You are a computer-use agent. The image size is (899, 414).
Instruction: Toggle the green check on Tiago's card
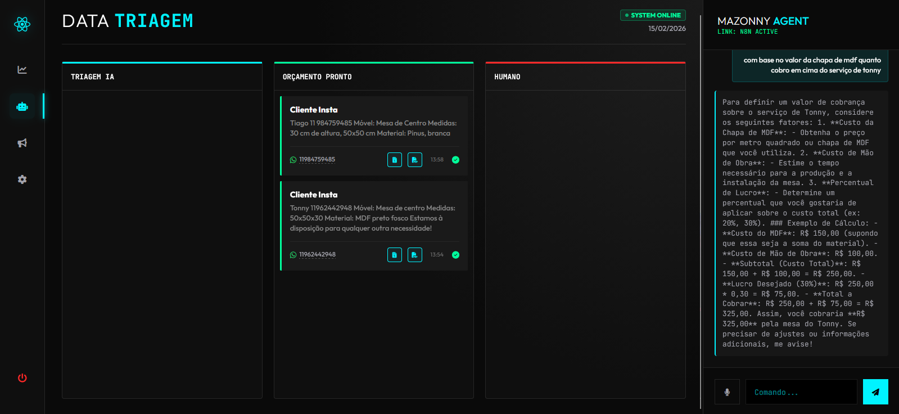tap(455, 160)
